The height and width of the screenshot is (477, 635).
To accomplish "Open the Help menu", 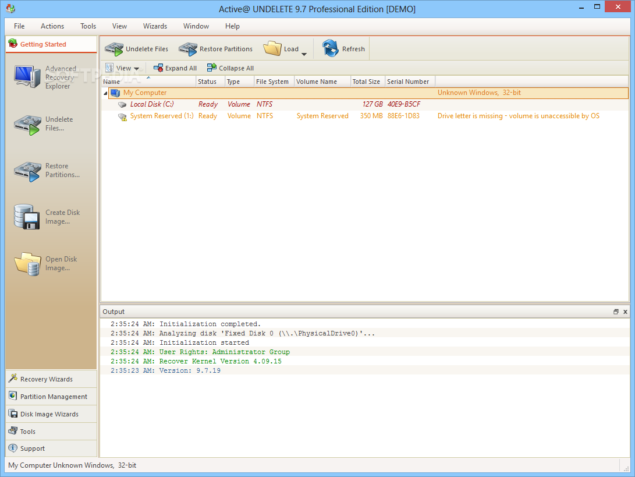I will [x=232, y=26].
